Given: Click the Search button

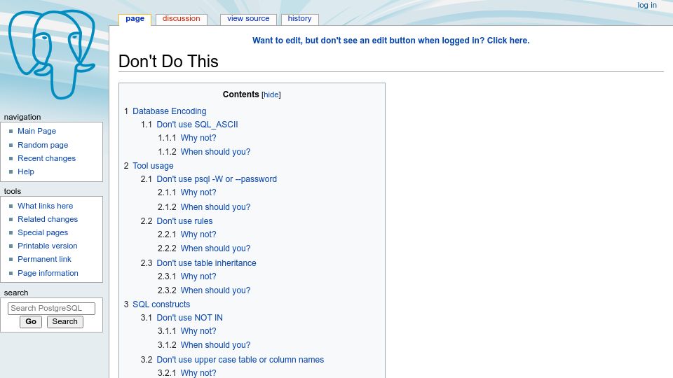Looking at the screenshot, I should 64,322.
